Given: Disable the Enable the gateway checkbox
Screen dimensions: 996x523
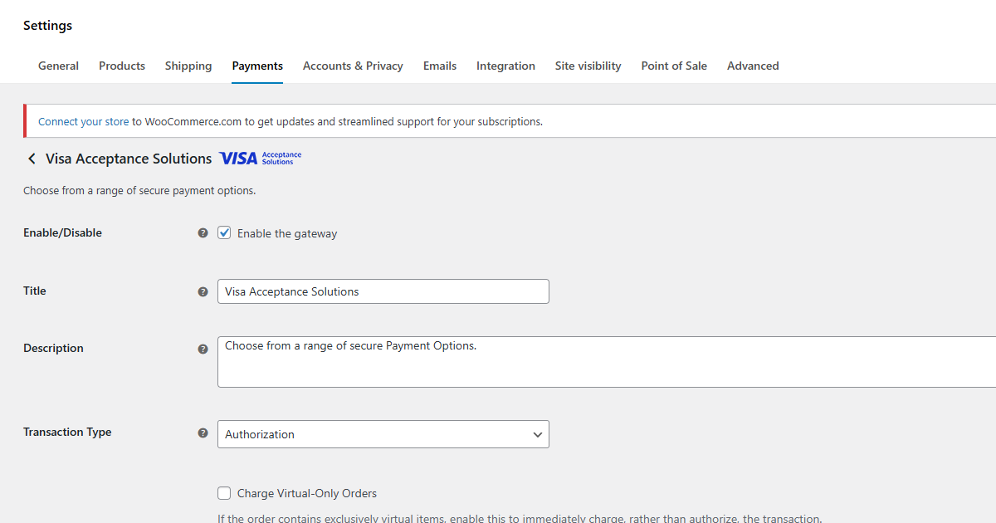Looking at the screenshot, I should [224, 232].
